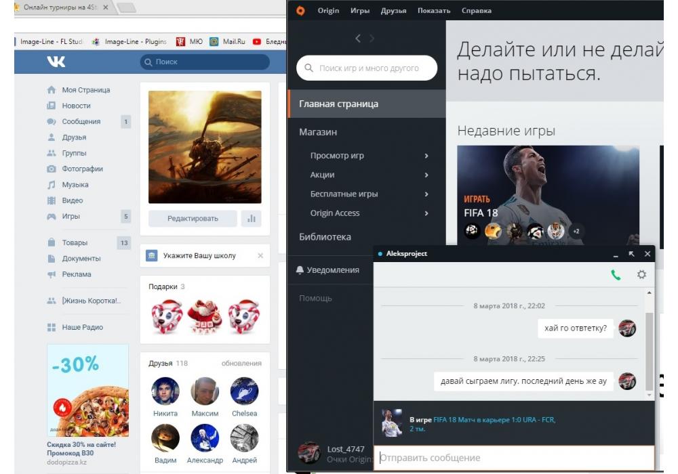
Task: Click the Origin logo icon in the menu bar
Action: [x=300, y=11]
